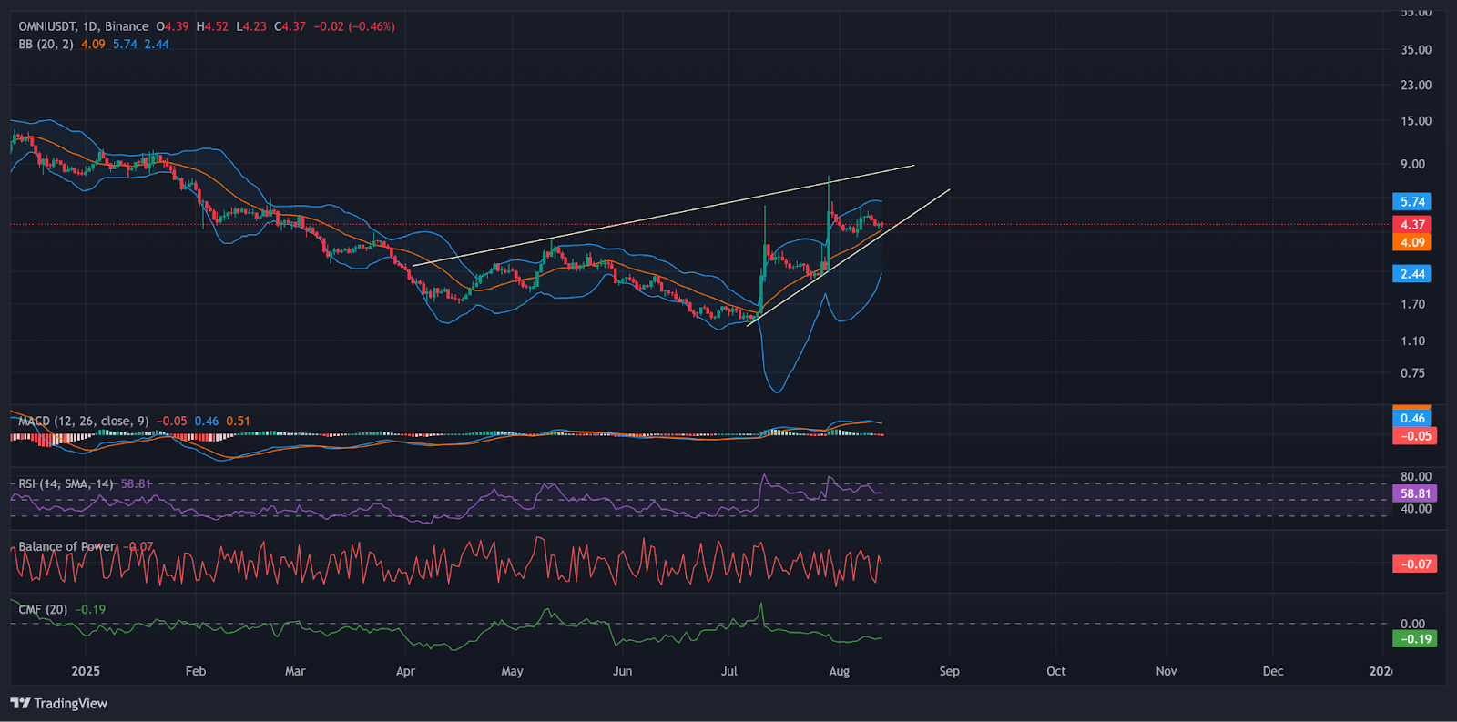Select the Sep label on the time axis

(949, 671)
